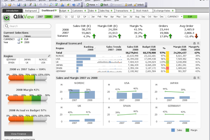Viewport: 210px width, 140px height.
Task: Save the document via floppy disk icon
Action: pyautogui.click(x=19, y=5)
